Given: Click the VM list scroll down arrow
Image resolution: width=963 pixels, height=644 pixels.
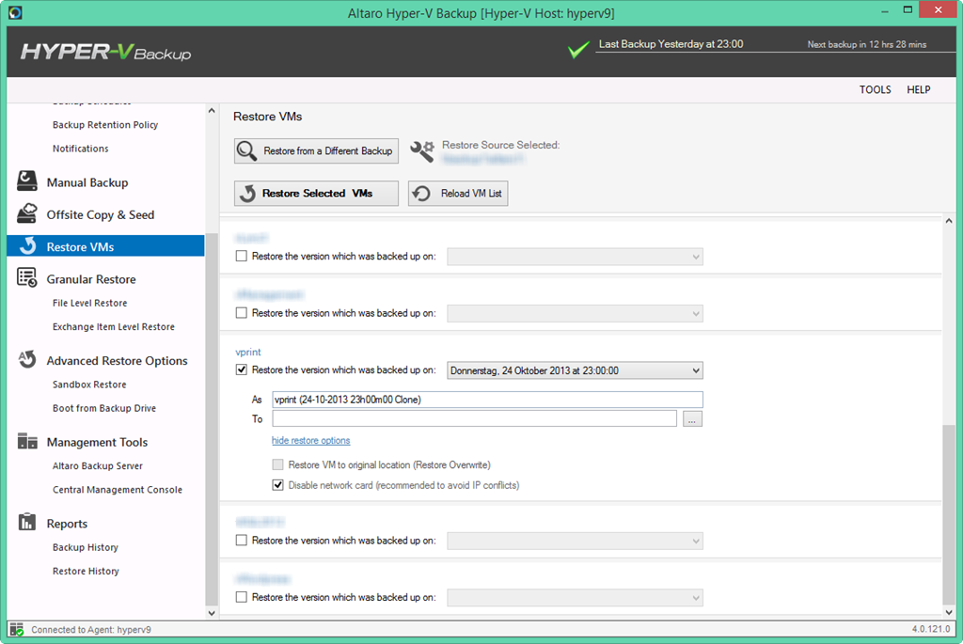Looking at the screenshot, I should tap(949, 612).
